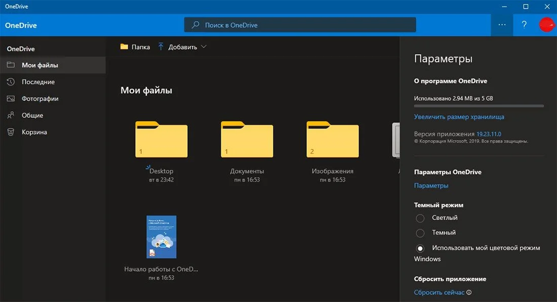Click the OneDrive title in blue header
The width and height of the screenshot is (557, 302).
click(21, 25)
